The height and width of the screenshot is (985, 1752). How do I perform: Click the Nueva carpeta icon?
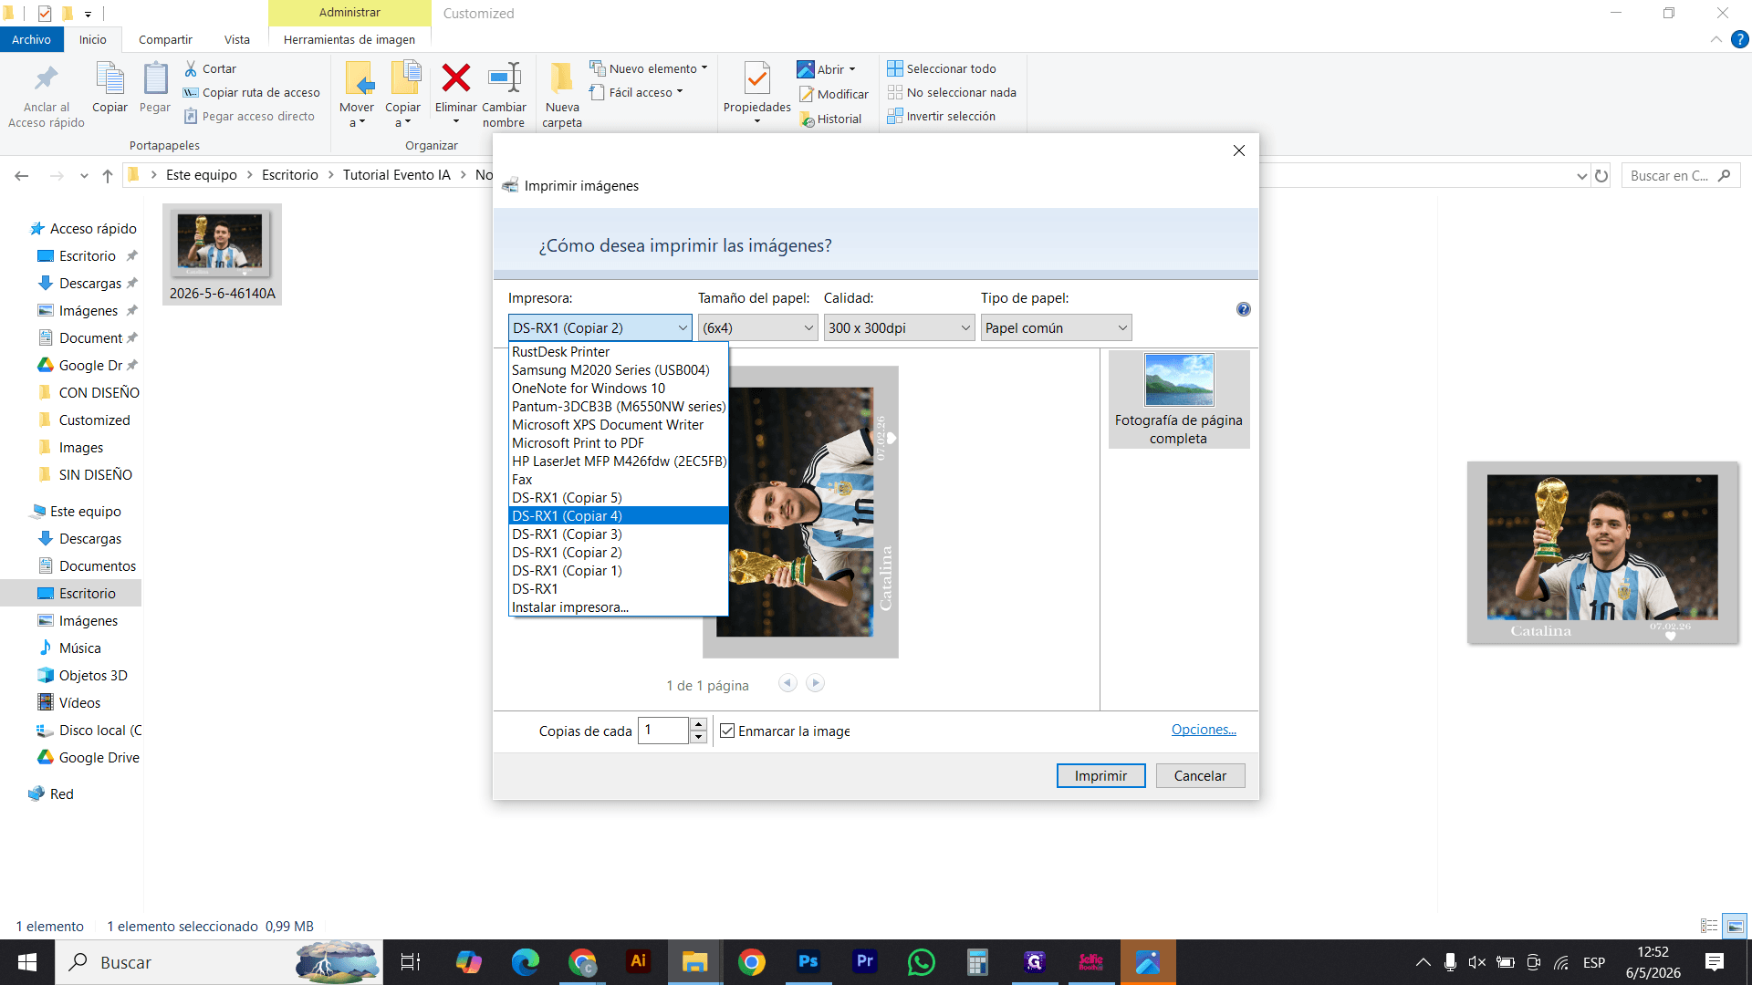pos(561,78)
